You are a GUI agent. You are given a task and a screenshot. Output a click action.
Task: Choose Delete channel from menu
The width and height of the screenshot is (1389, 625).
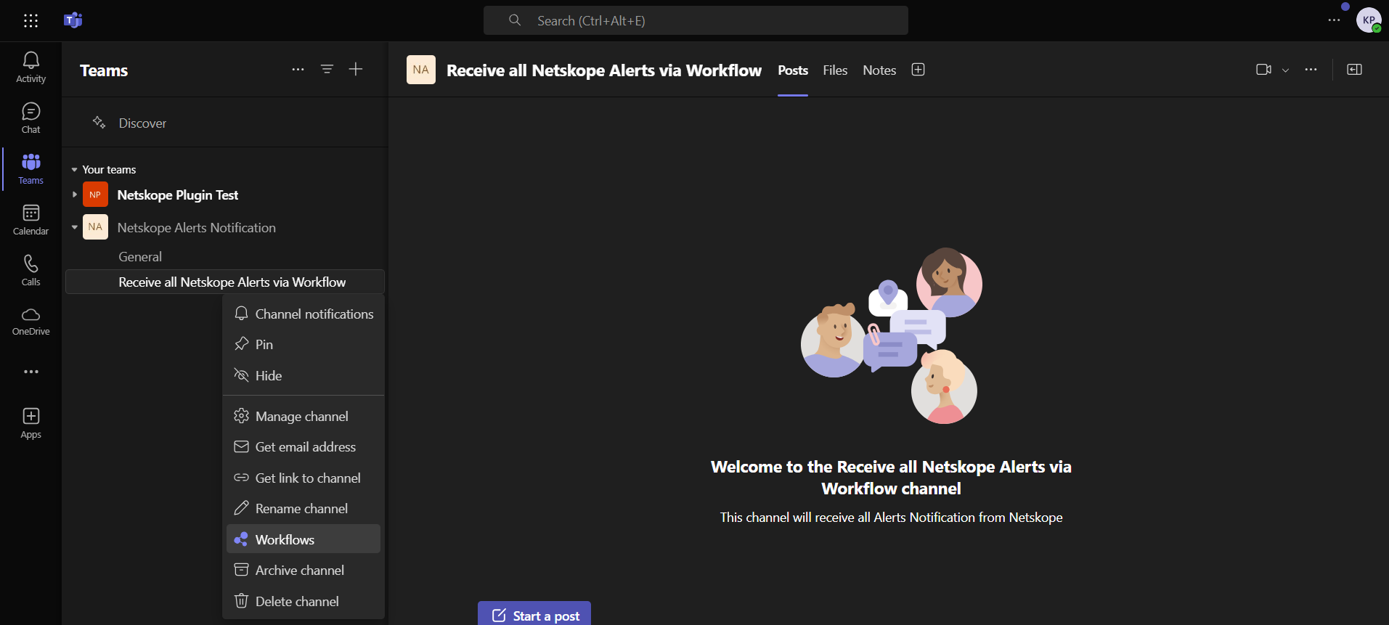click(304, 601)
